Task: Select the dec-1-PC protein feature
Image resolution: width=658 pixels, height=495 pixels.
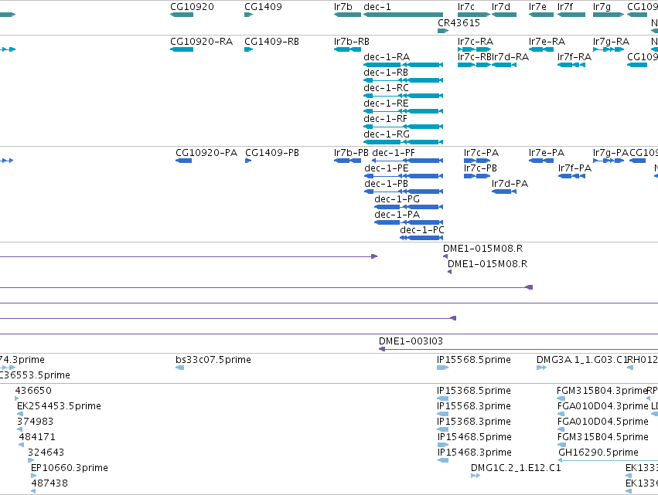Action: (421, 238)
